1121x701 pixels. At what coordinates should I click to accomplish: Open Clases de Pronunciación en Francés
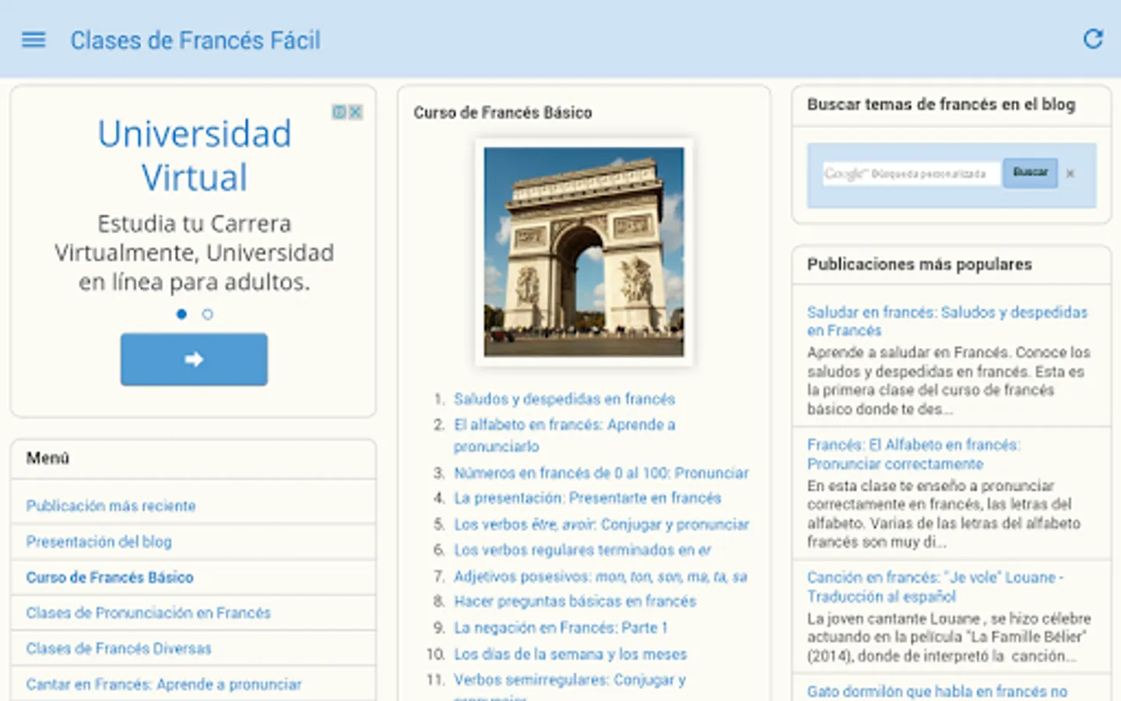click(148, 613)
